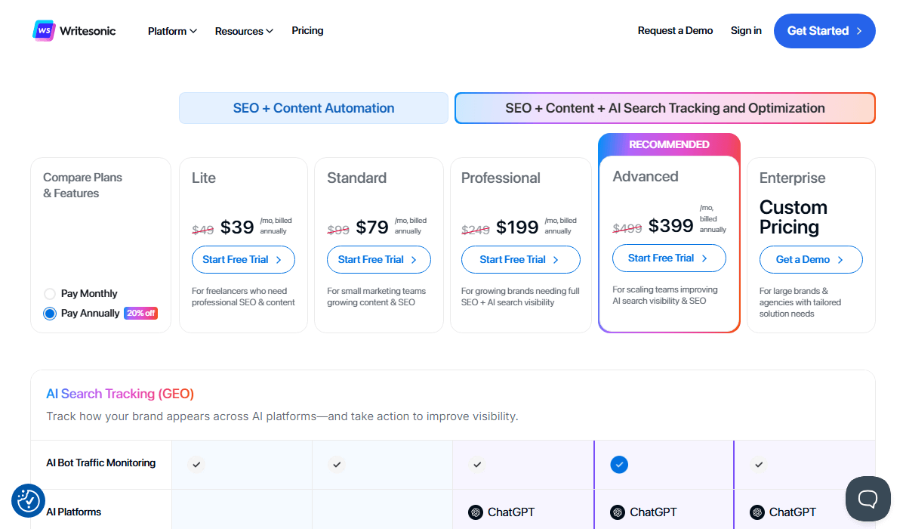
Task: Click the blue checkmark in the Advanced column
Action: (619, 464)
